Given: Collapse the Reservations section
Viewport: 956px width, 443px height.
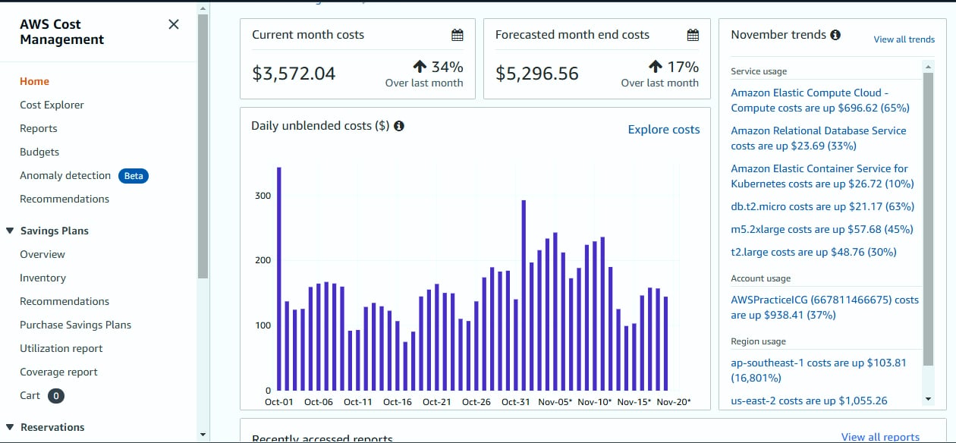Looking at the screenshot, I should (x=10, y=428).
